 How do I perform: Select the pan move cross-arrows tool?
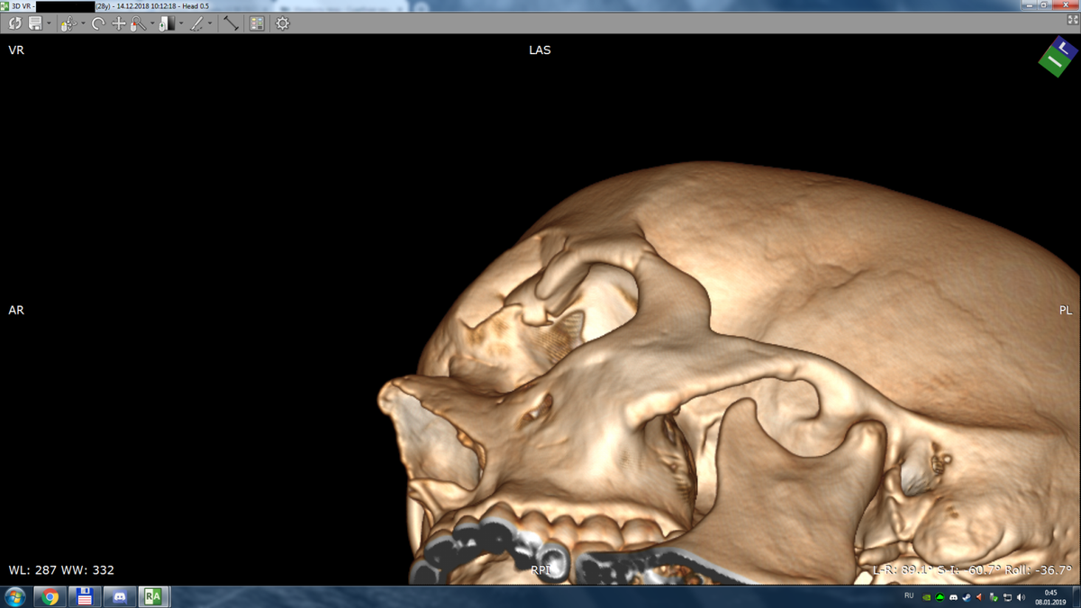click(x=119, y=23)
